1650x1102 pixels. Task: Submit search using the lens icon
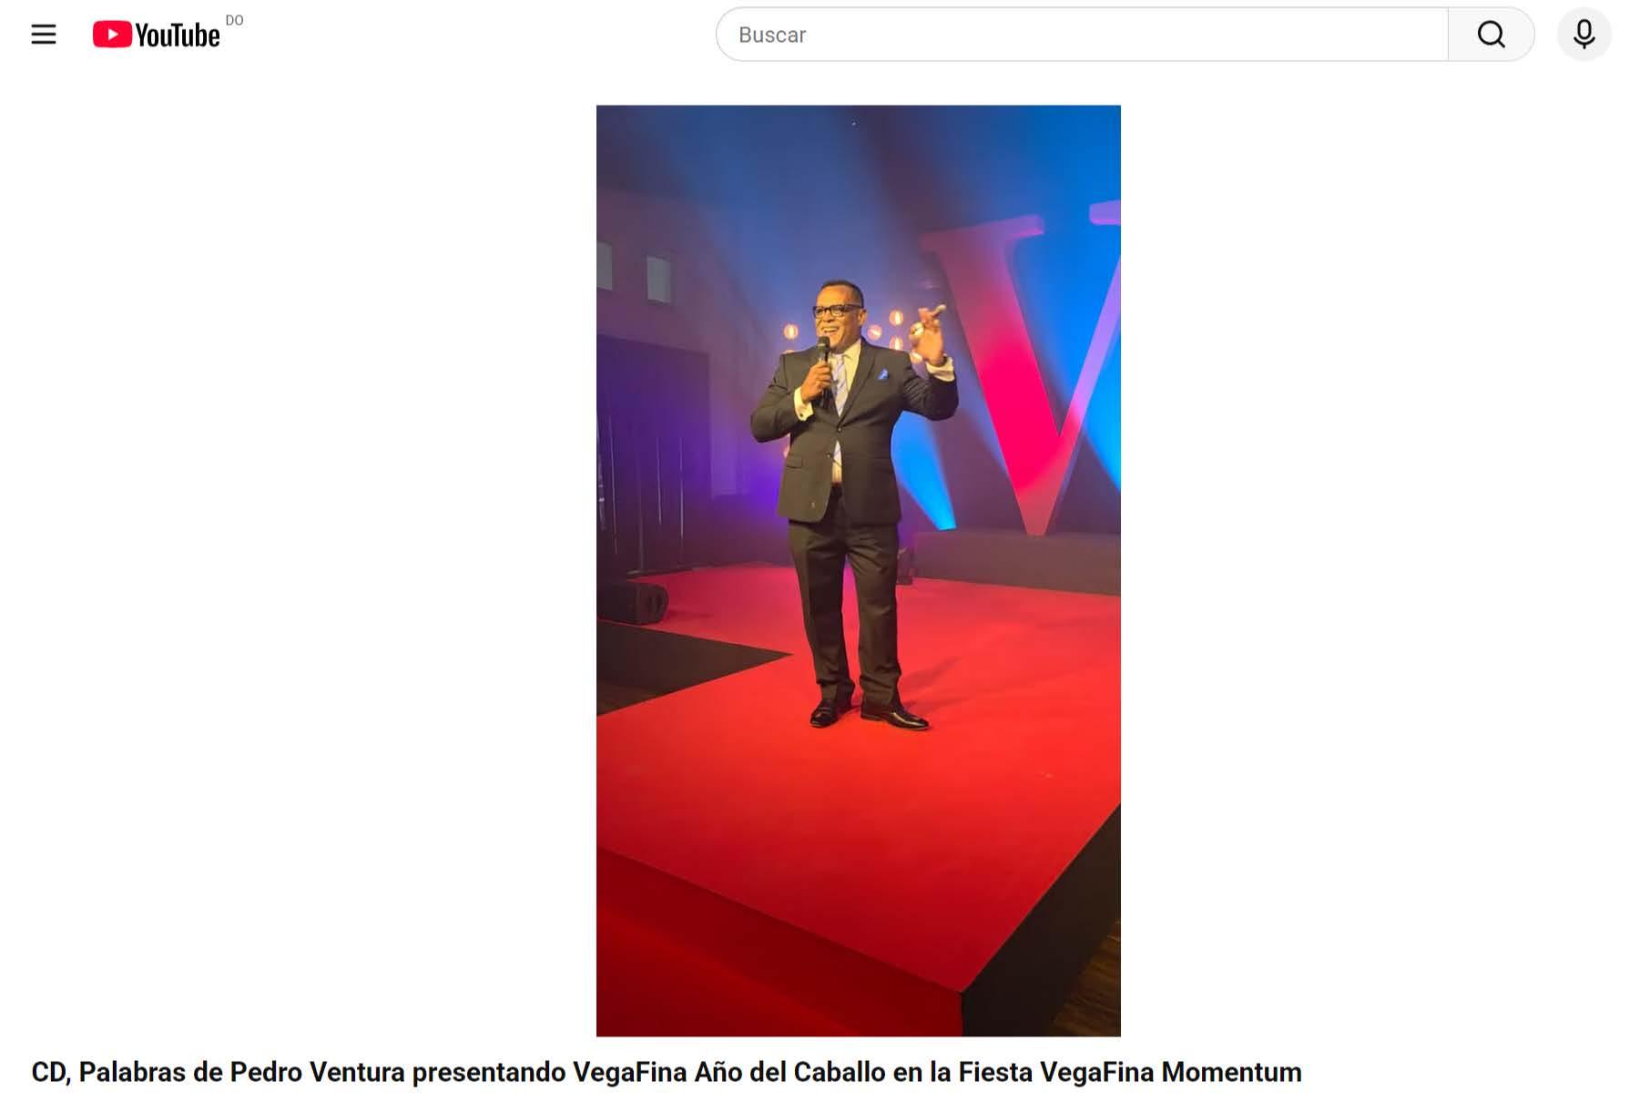(1491, 35)
